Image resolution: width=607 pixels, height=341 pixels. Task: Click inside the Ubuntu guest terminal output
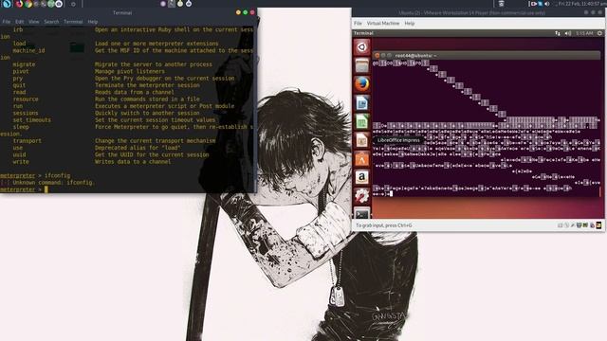(x=487, y=128)
